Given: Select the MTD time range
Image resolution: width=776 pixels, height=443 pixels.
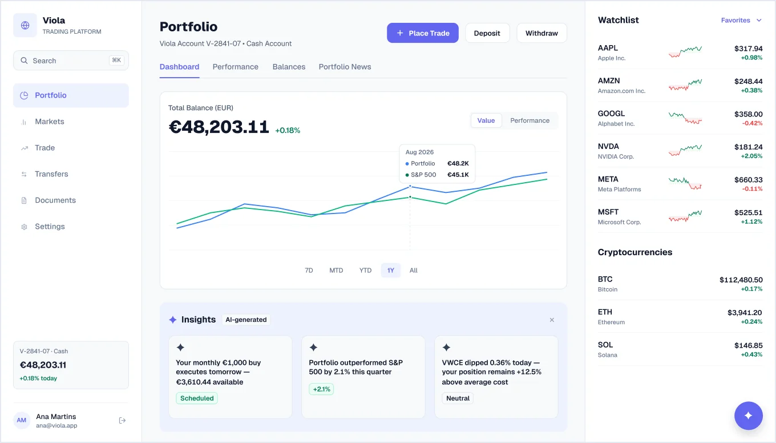Looking at the screenshot, I should [336, 271].
